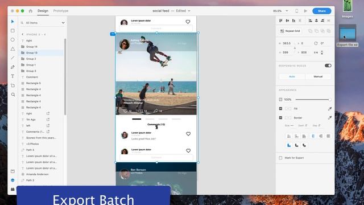
Task: Choose Manual responsive resize mode
Action: click(318, 76)
